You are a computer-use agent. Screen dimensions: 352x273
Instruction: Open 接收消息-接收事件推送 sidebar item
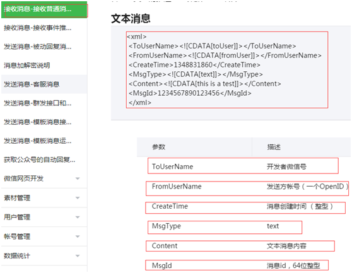click(44, 28)
